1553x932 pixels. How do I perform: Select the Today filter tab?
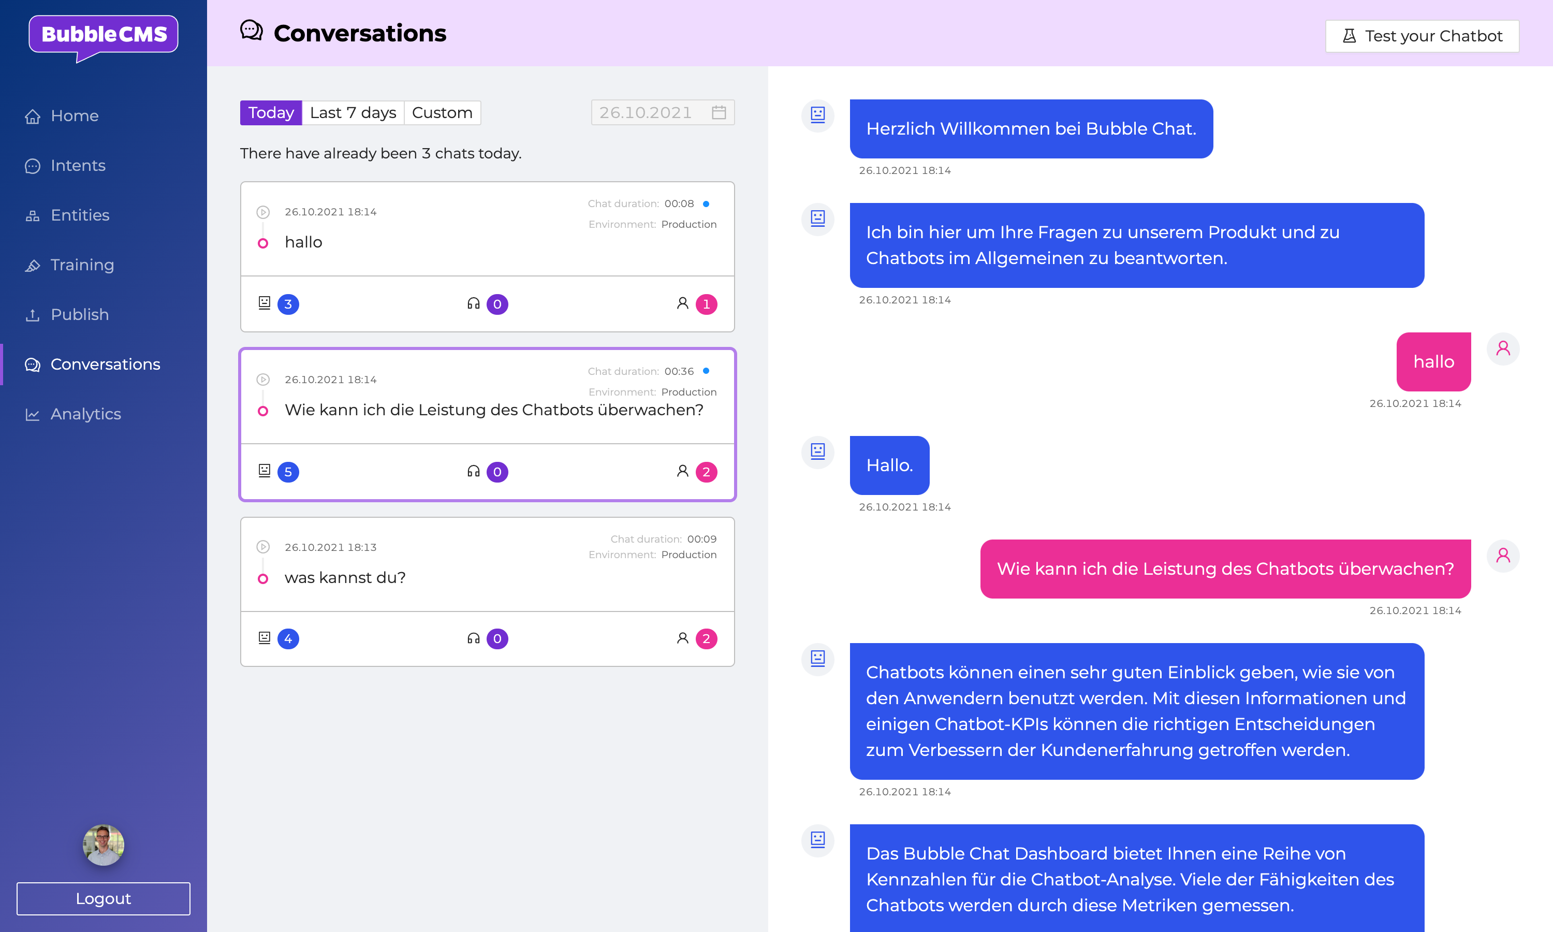(x=271, y=112)
